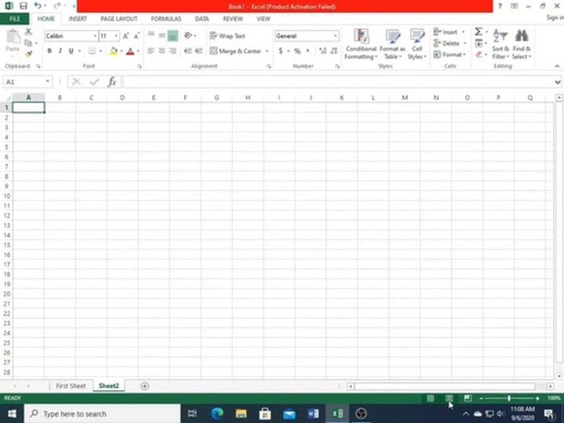Apply Percent Style format

[297, 51]
